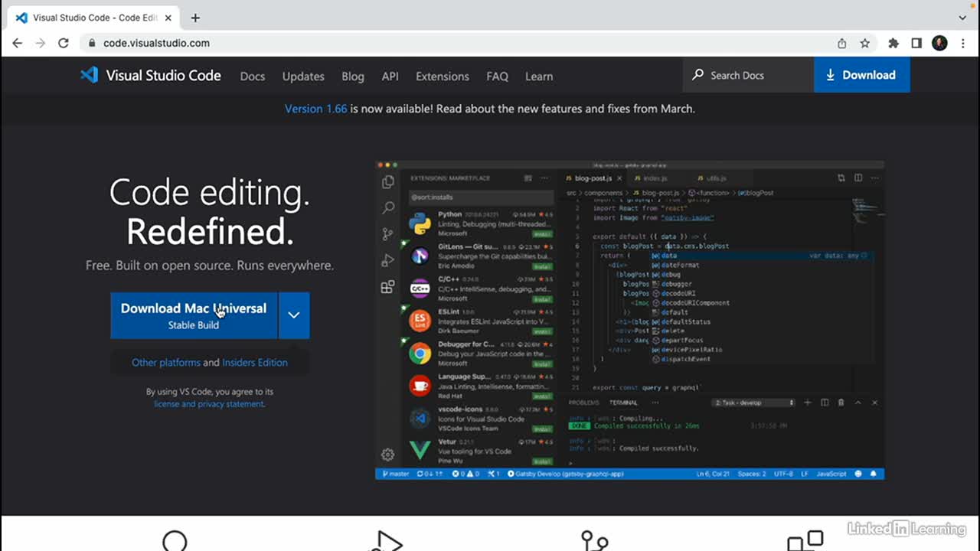Viewport: 980px width, 551px height.
Task: Open the Insiders Edition link
Action: pyautogui.click(x=255, y=363)
